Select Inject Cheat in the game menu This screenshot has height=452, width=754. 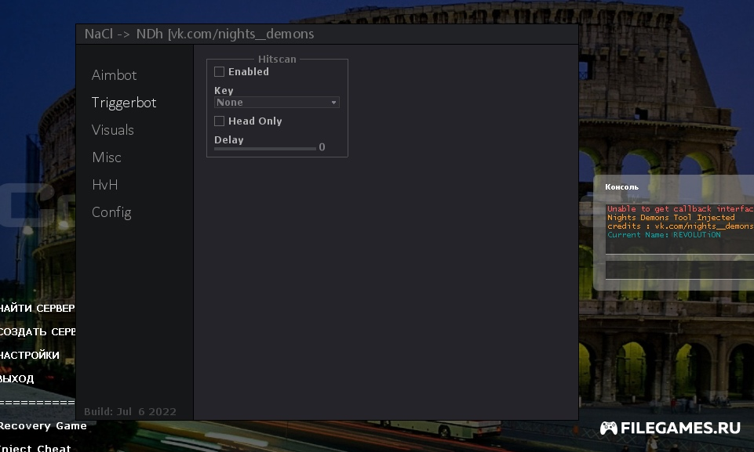click(x=35, y=448)
